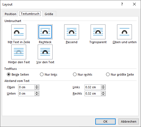Confirm with the OK button

(105, 122)
